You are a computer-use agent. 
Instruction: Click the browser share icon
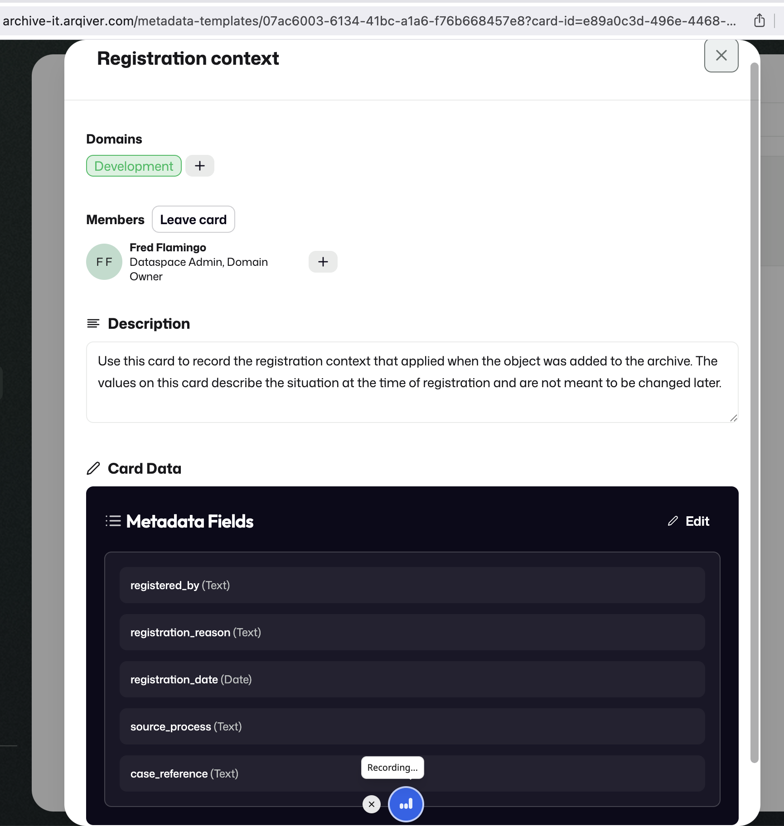coord(760,21)
